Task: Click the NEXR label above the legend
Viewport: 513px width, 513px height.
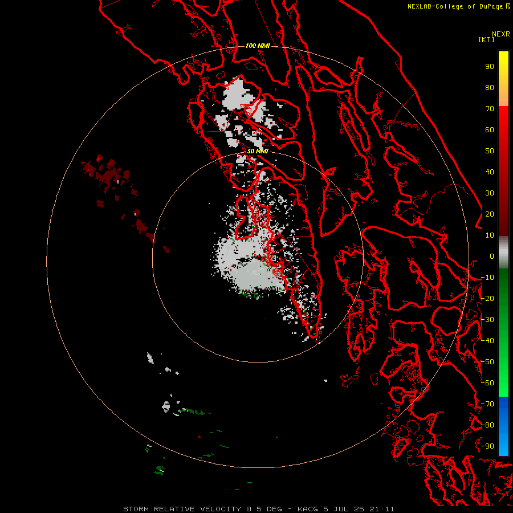Action: [500, 34]
